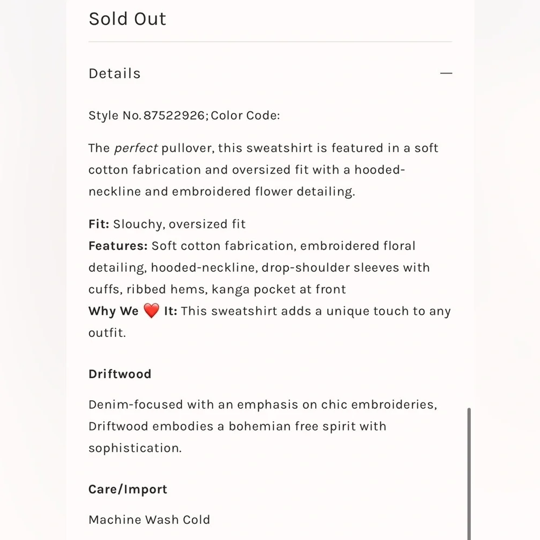Click the bold Features: label
Viewport: 540px width, 540px height.
[118, 246]
